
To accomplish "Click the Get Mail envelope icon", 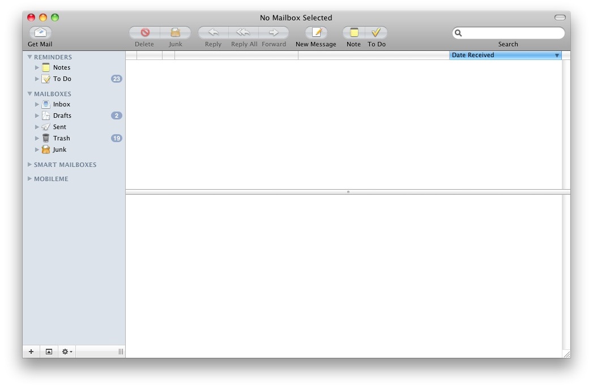I will 40,32.
